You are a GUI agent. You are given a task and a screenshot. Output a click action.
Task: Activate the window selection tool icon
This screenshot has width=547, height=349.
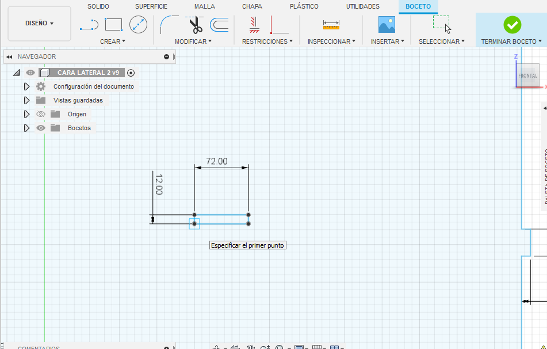click(442, 24)
